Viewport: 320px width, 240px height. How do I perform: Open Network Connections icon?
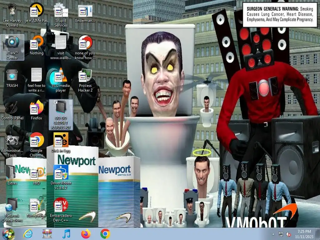point(12,210)
